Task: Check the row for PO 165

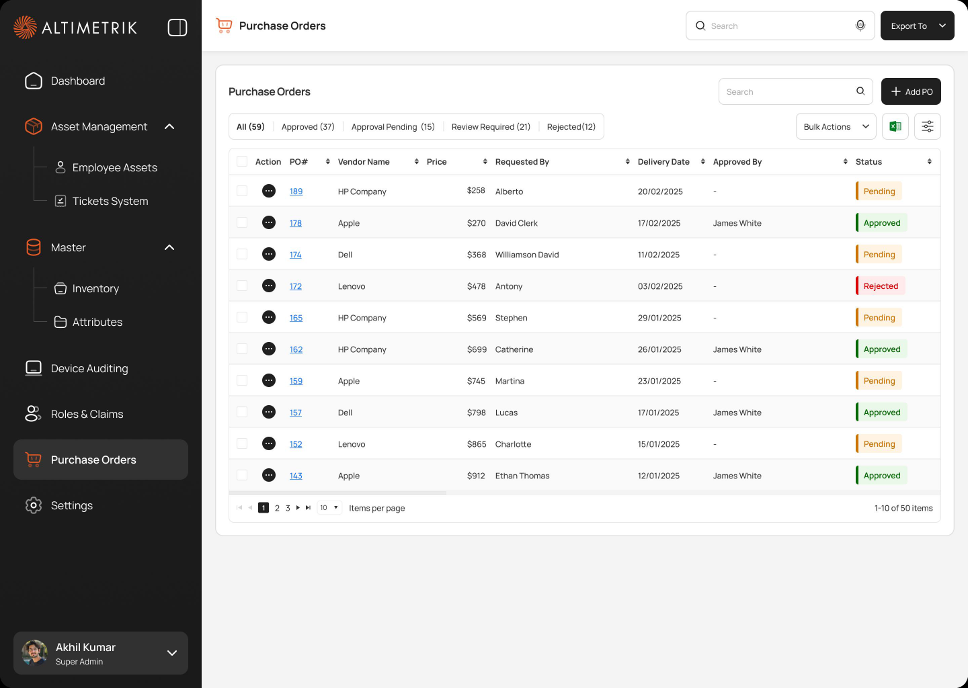Action: pos(242,317)
